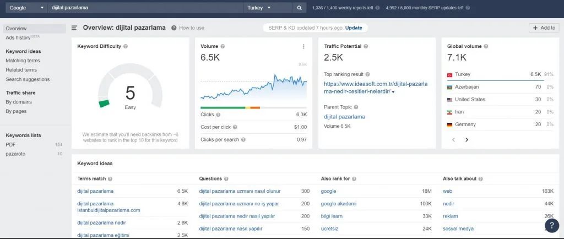
Task: Open the Turkey country dropdown
Action: pyautogui.click(x=267, y=8)
